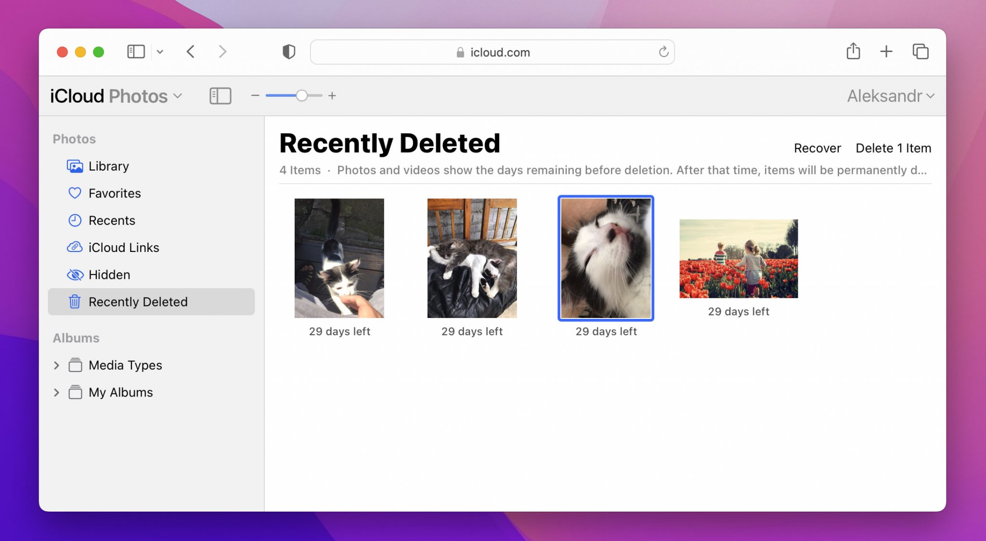Reload the icloud.com page
The image size is (986, 541).
coord(663,52)
